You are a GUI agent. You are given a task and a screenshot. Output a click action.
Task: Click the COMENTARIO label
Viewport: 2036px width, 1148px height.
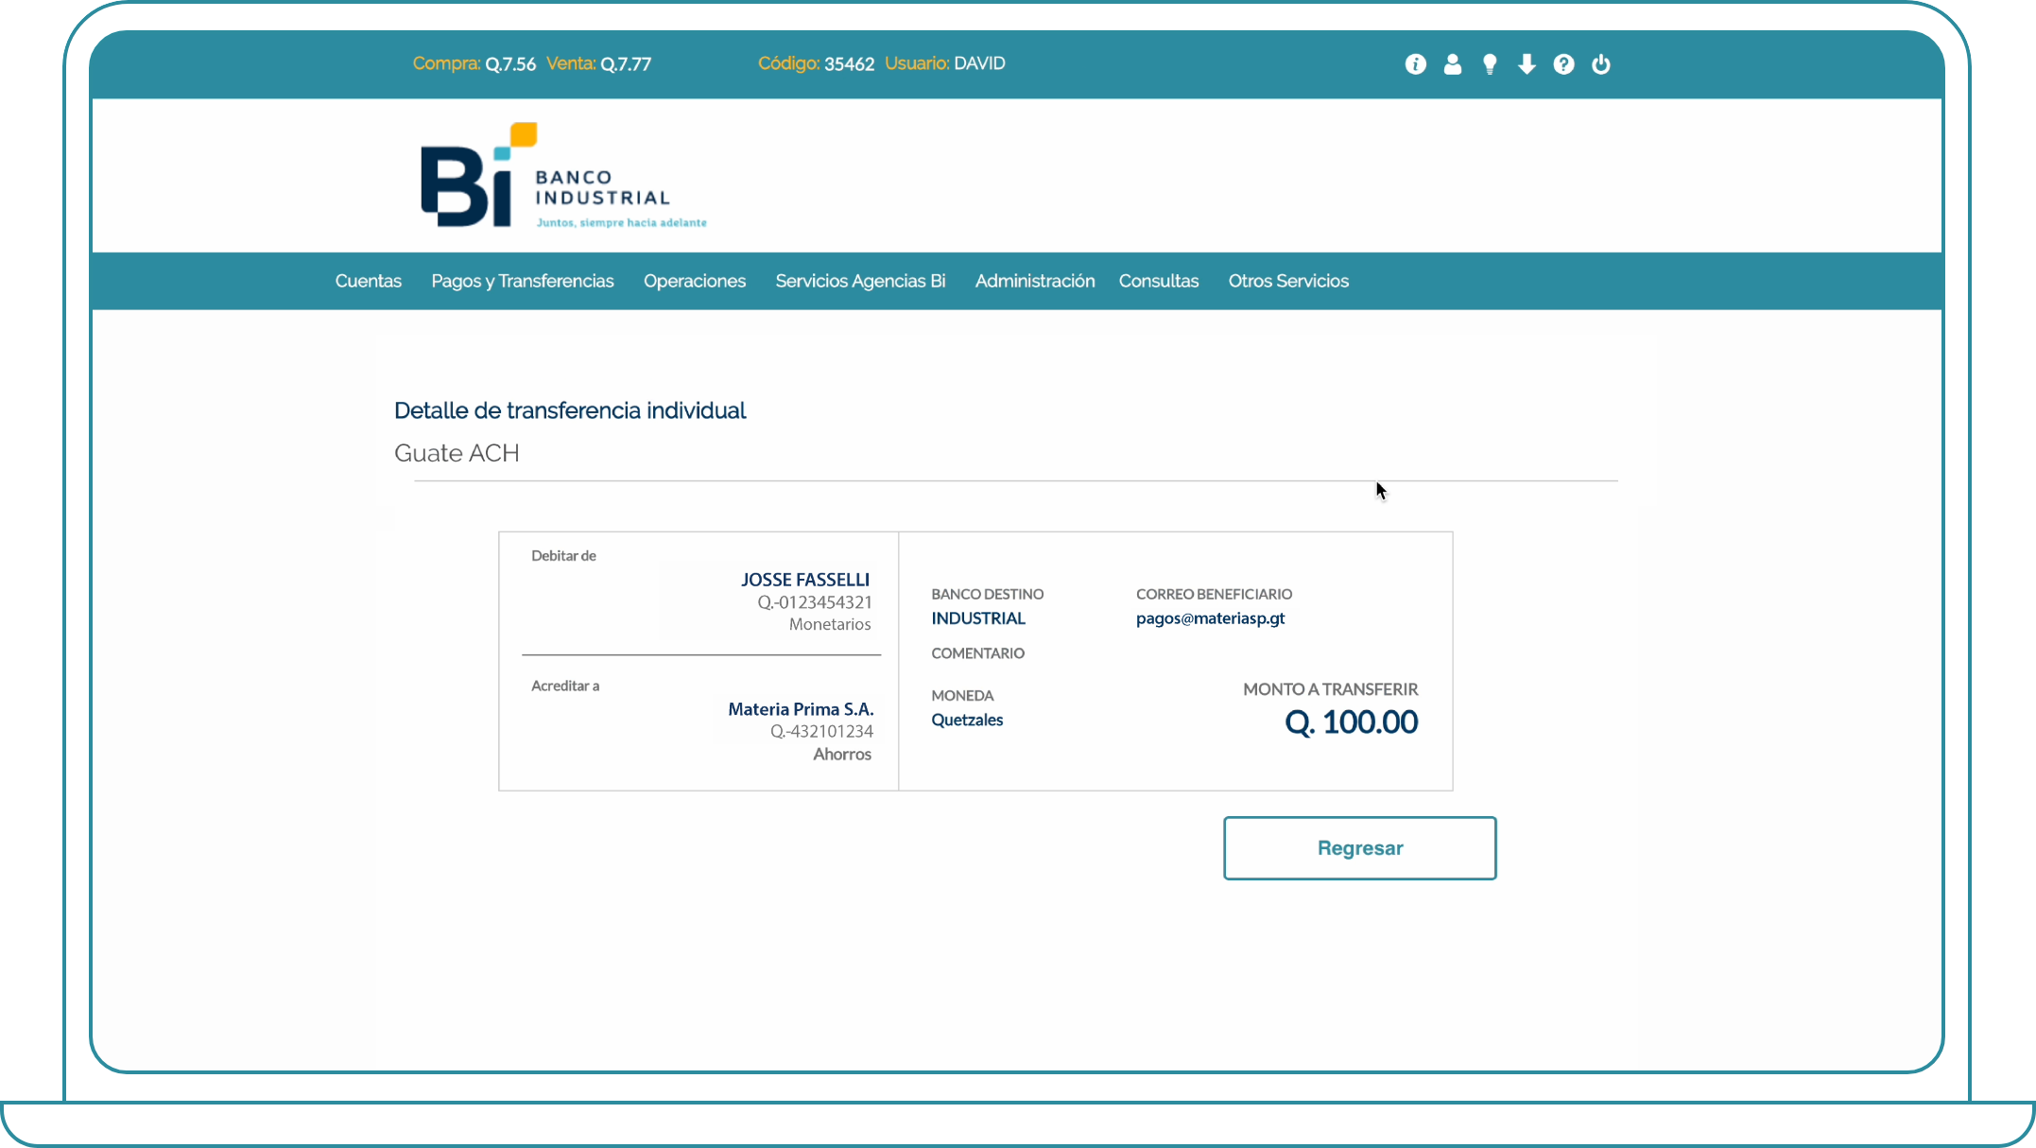click(978, 653)
